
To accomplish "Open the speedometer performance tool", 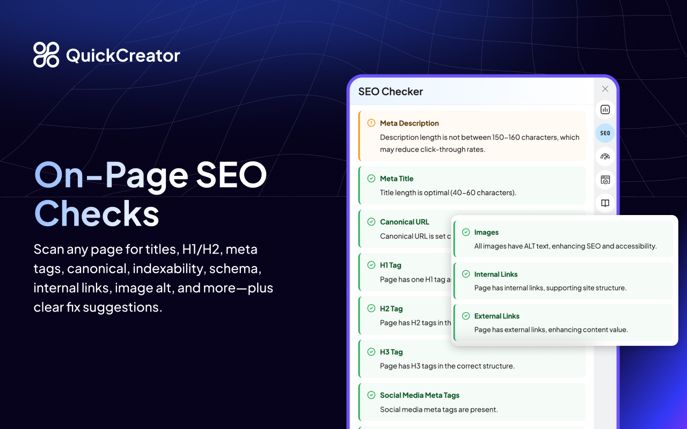I will tap(604, 156).
